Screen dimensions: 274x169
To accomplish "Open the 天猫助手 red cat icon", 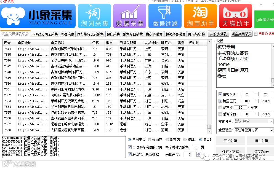I will 236,16.
